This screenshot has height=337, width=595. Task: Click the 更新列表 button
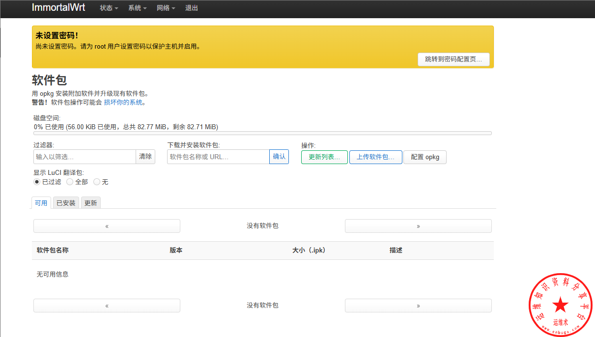[324, 157]
